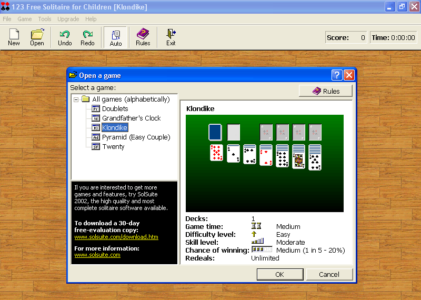Cancel the Open a game dialog

click(x=329, y=275)
